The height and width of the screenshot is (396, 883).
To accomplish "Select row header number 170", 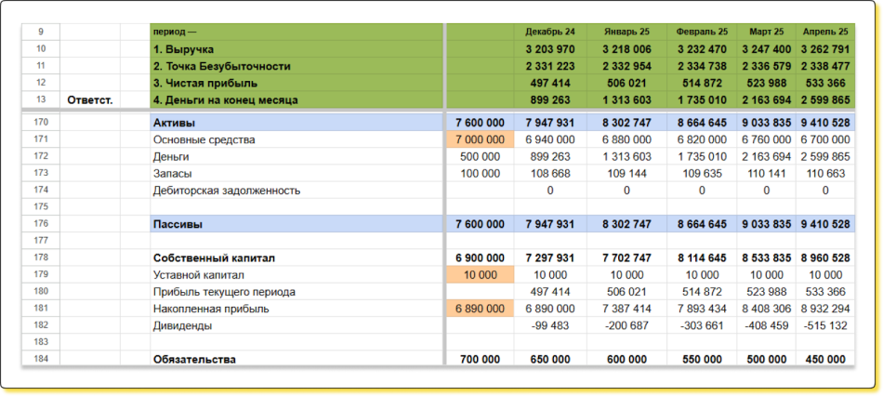I will pyautogui.click(x=40, y=123).
